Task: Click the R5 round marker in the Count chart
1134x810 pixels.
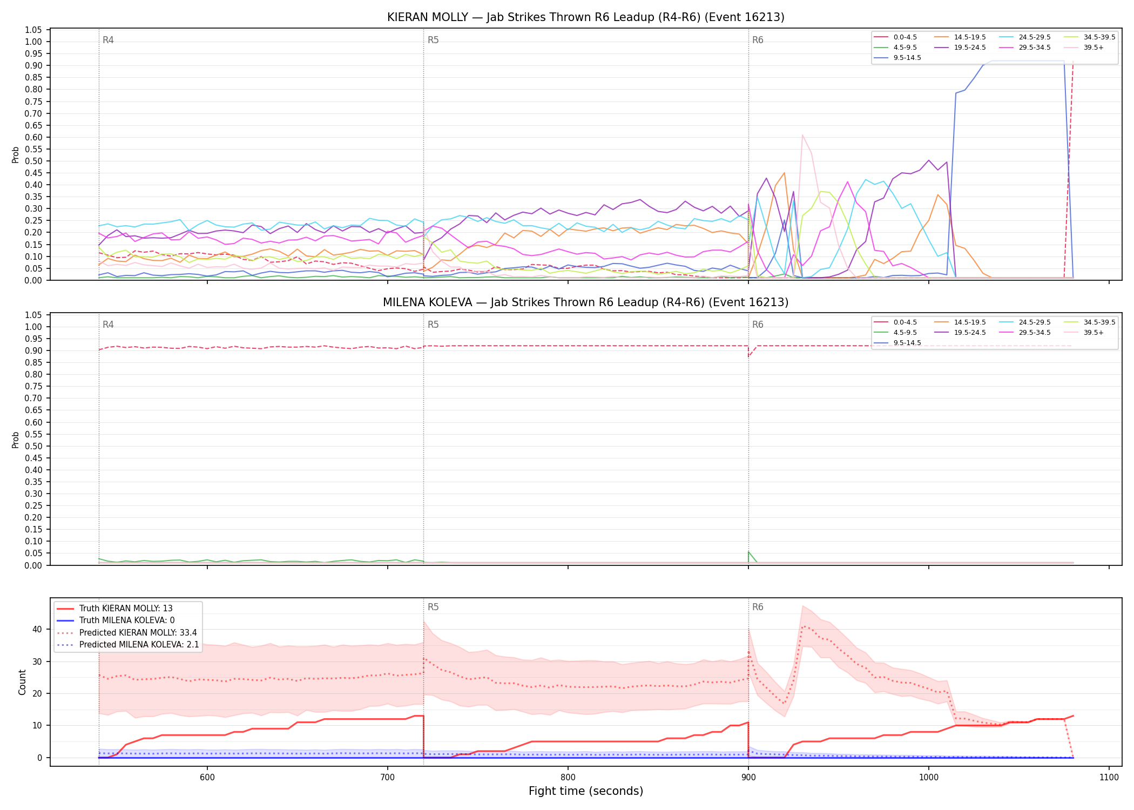Action: (433, 607)
